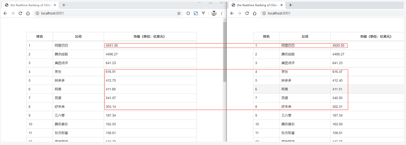Select value 4929.50 in right table
This screenshot has width=406, height=145.
point(338,46)
